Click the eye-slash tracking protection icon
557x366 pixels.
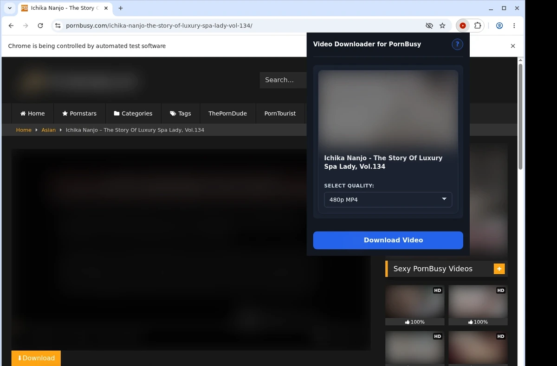click(429, 26)
